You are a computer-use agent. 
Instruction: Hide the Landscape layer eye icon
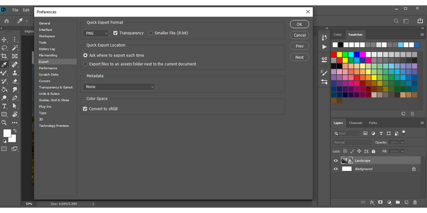[336, 161]
